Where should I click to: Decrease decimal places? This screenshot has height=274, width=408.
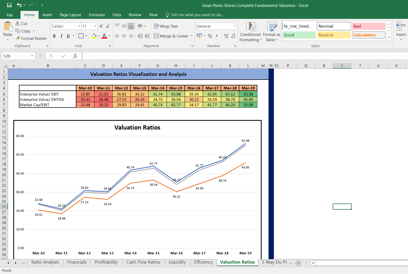[x=233, y=36]
